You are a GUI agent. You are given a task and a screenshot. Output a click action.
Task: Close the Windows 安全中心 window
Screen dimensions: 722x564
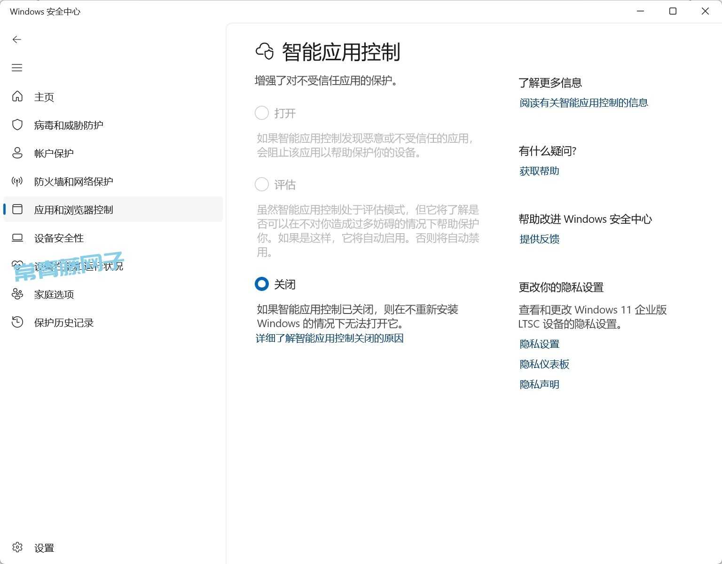[705, 11]
